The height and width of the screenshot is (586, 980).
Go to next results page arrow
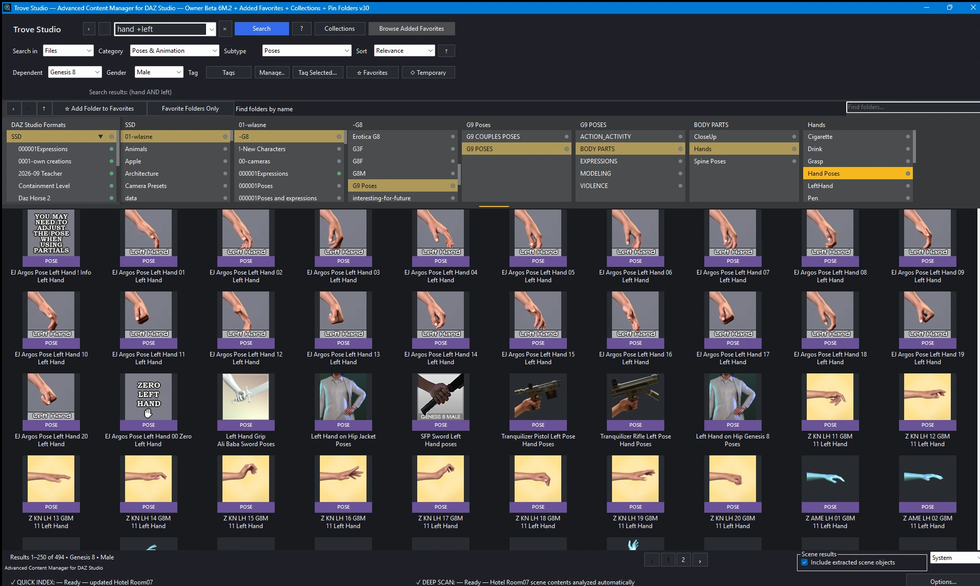pyautogui.click(x=700, y=560)
